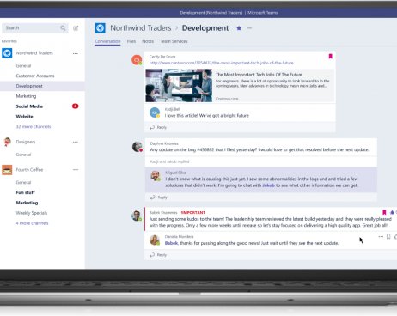Open The Most Important Tech Jobs title
Screen dimensions: 397x316
tap(259, 75)
